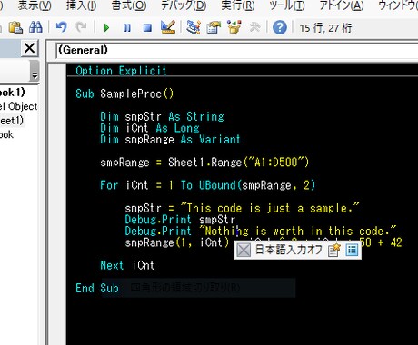418x345 pixels.
Task: Select the workbook item below Sheet1 in tree
Action: tap(6, 134)
